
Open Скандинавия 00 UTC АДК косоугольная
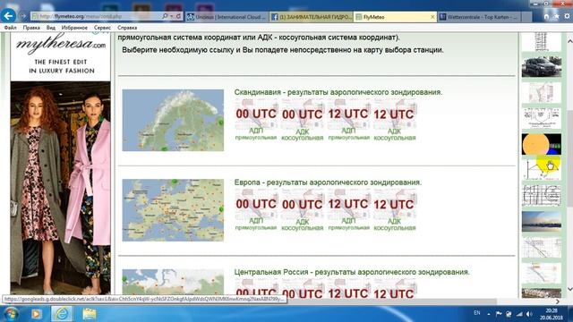303,120
